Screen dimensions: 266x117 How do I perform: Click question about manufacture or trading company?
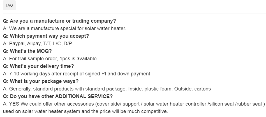pyautogui.click(x=59, y=21)
